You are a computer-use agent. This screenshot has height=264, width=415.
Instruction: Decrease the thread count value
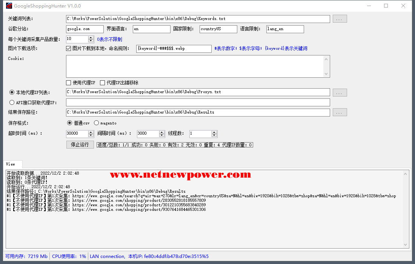click(214, 135)
